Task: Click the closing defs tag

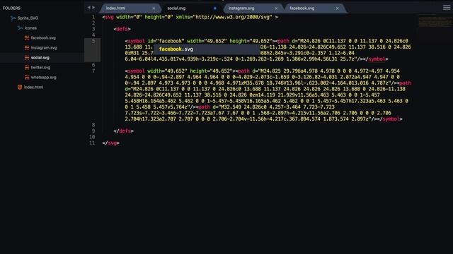Action: [x=123, y=131]
